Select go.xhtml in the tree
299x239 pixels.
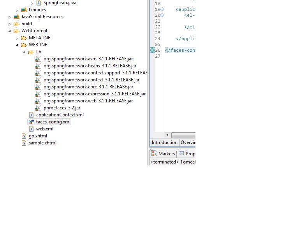[38, 136]
